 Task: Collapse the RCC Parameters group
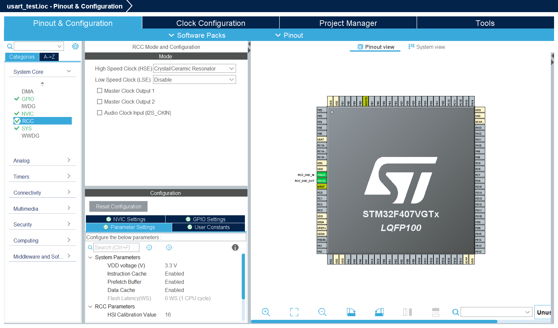pyautogui.click(x=90, y=307)
